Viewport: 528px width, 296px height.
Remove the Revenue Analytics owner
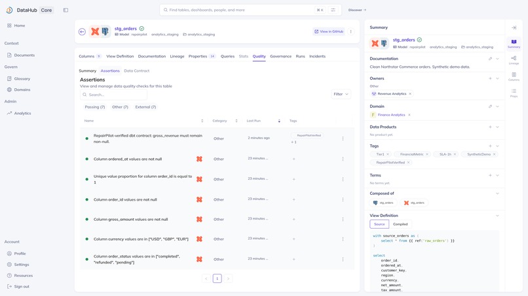[x=410, y=93]
